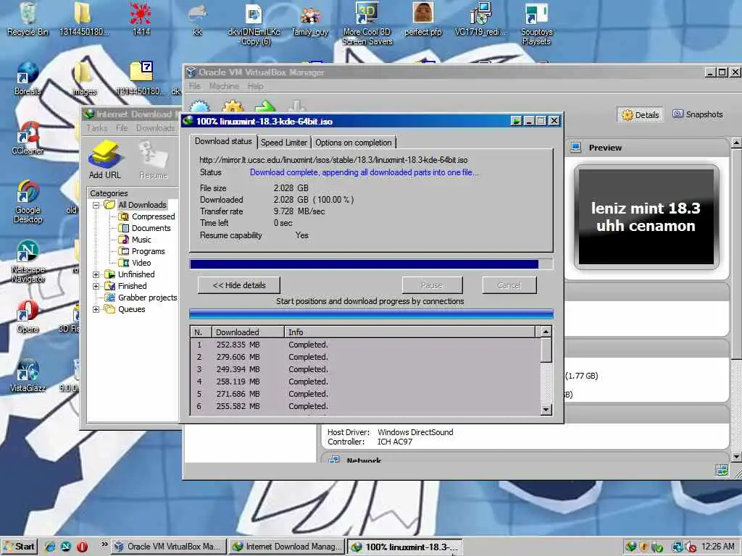Click VirtualBox status icon at bottom right
The image size is (742, 556).
click(x=722, y=471)
